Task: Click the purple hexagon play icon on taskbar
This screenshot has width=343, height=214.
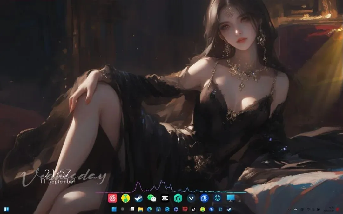Action: coord(176,210)
